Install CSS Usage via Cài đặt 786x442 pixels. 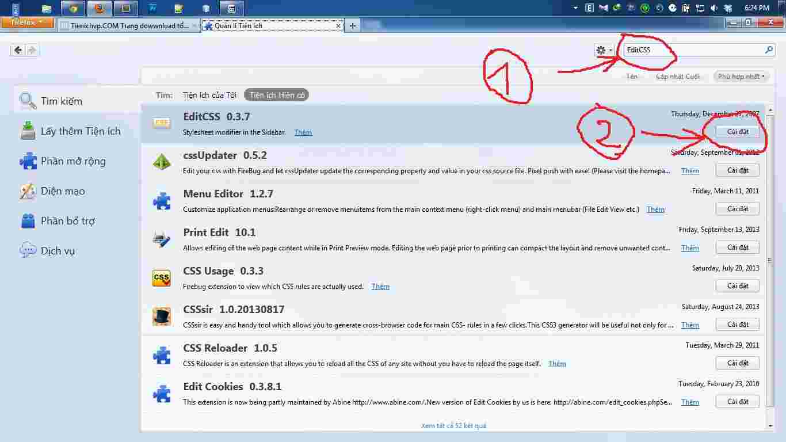738,286
